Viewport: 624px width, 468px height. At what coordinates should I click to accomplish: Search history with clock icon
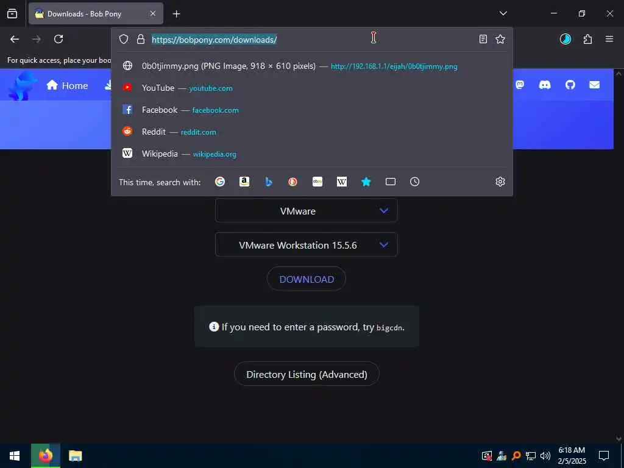414,182
